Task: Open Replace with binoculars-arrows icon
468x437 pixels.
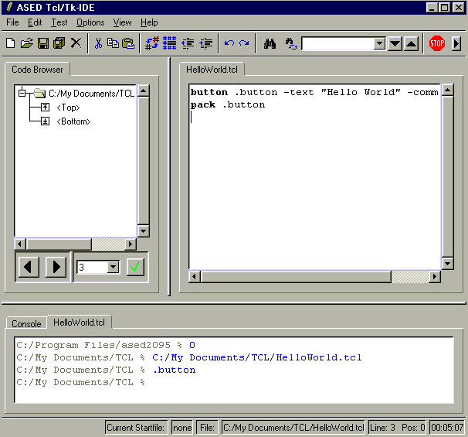Action: coord(291,43)
